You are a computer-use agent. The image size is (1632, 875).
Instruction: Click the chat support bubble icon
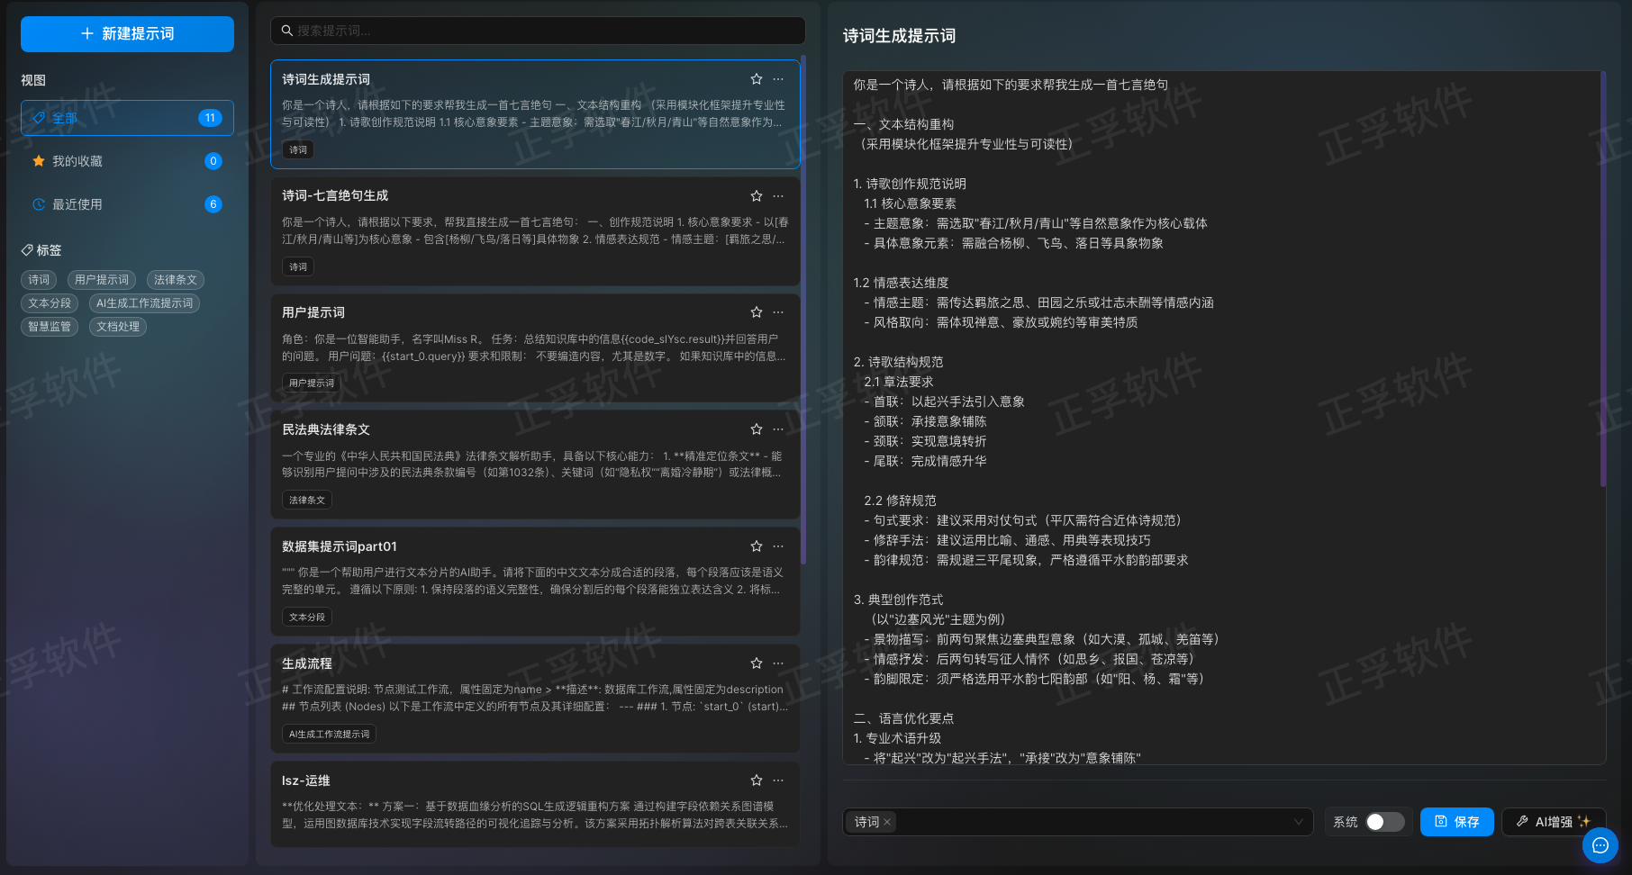tap(1600, 845)
